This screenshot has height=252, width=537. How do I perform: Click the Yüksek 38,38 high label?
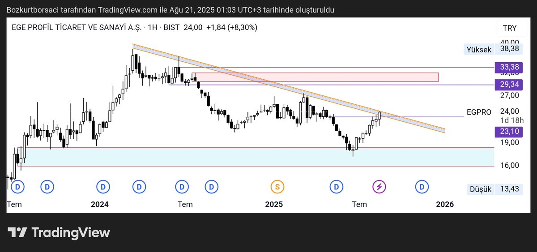[x=492, y=50]
